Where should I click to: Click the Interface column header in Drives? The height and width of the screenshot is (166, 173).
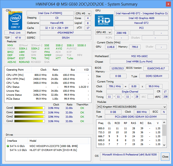click(x=17, y=141)
